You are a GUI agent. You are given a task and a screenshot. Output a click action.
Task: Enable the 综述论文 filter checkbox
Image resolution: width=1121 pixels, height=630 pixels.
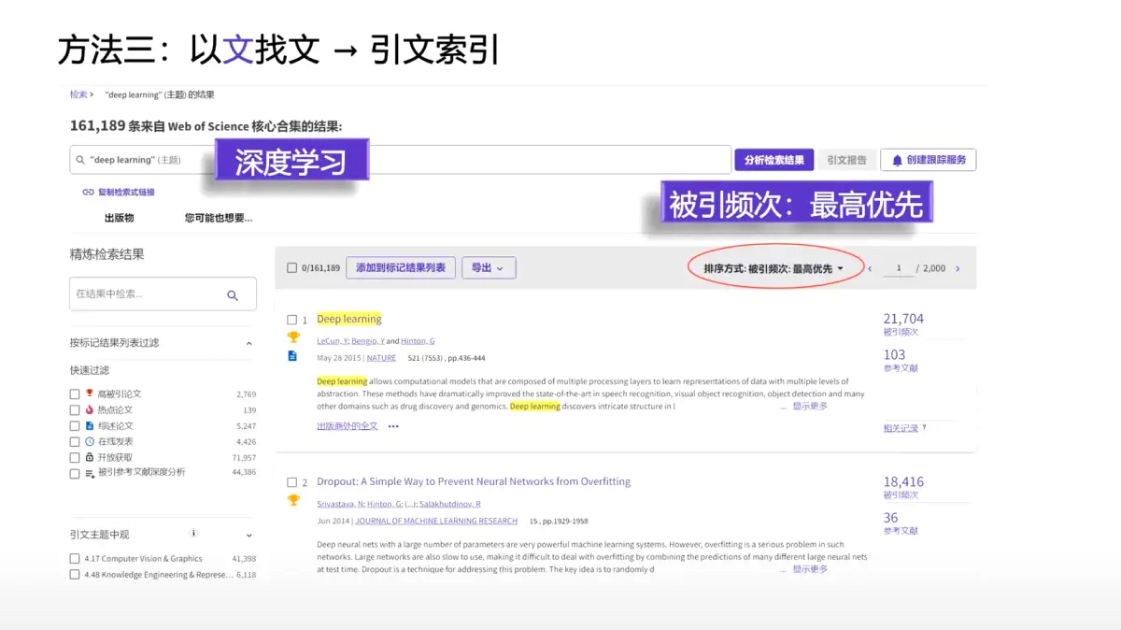75,426
